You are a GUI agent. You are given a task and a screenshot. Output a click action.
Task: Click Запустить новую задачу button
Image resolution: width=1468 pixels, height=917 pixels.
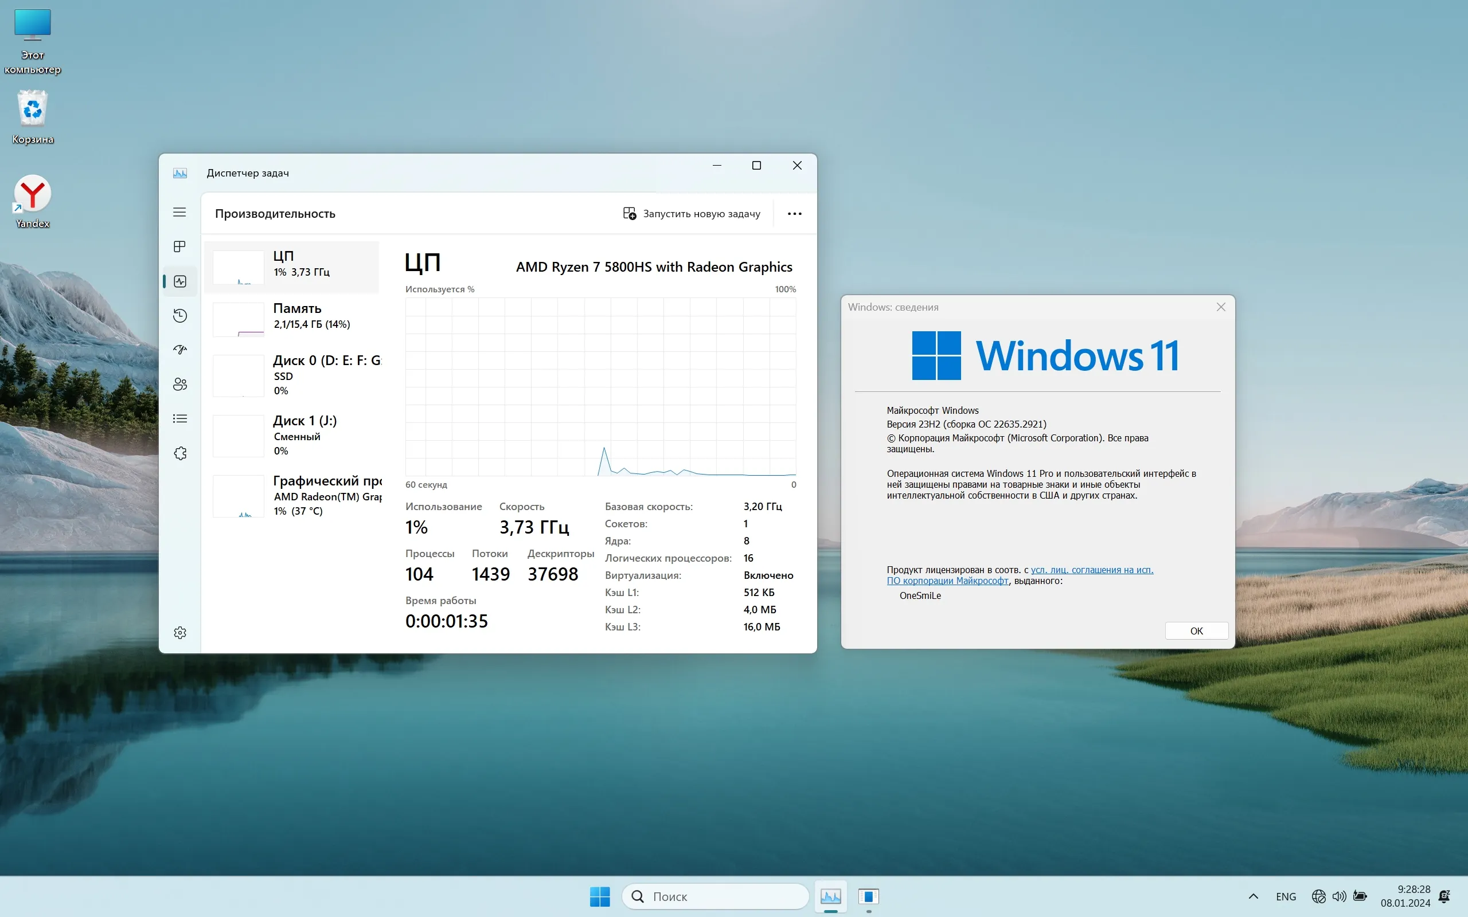(x=692, y=213)
